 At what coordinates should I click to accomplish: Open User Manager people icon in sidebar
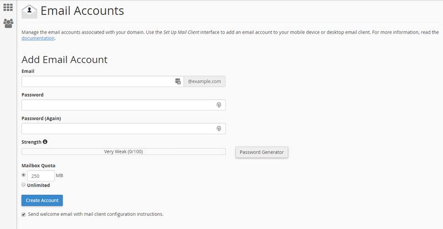pos(8,23)
